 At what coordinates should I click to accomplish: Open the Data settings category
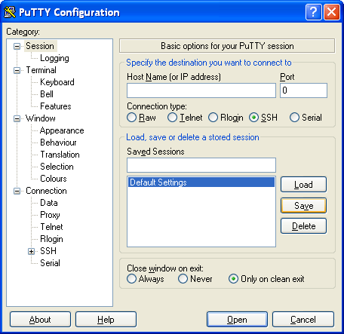coord(49,203)
